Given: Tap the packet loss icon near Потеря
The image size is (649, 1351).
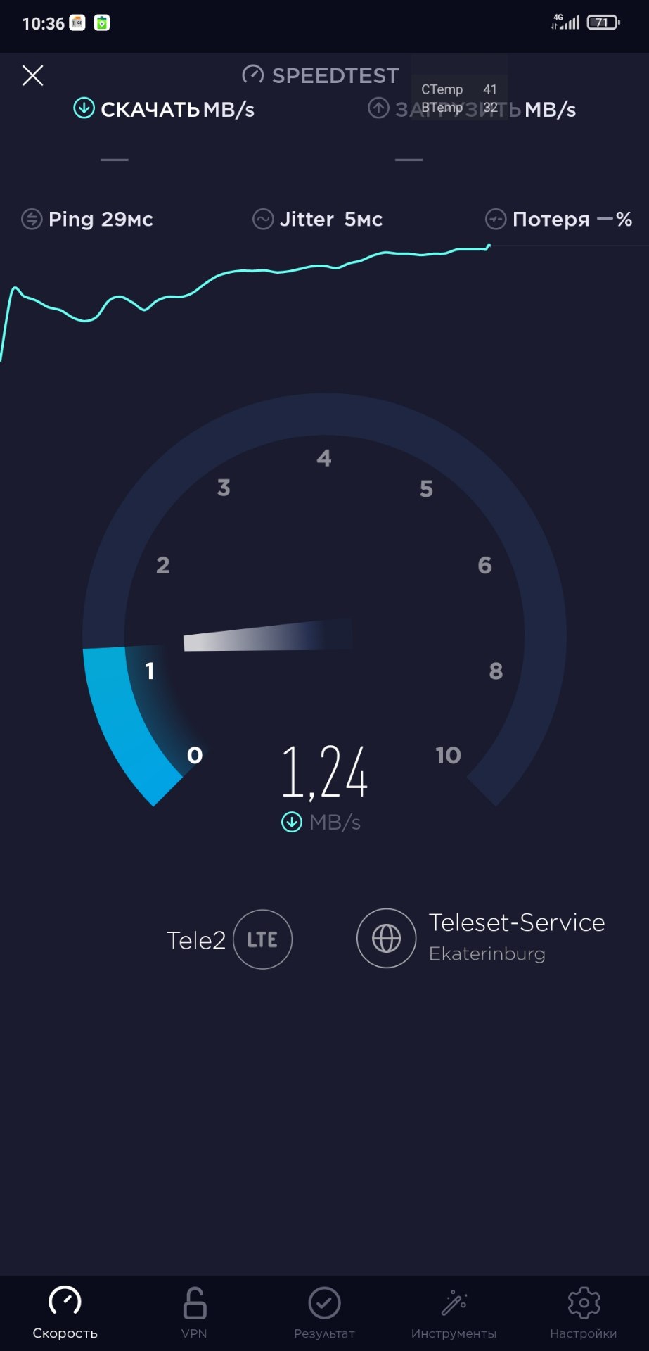Looking at the screenshot, I should click(x=496, y=220).
